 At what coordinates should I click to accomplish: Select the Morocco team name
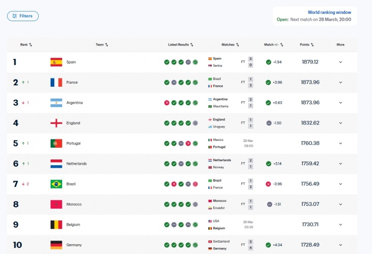point(74,204)
